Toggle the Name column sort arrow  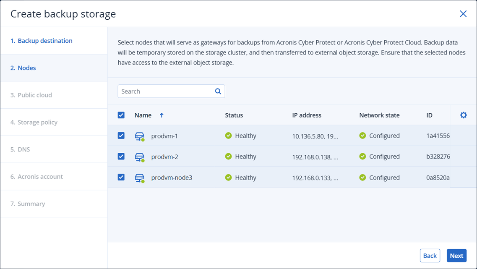coord(161,115)
